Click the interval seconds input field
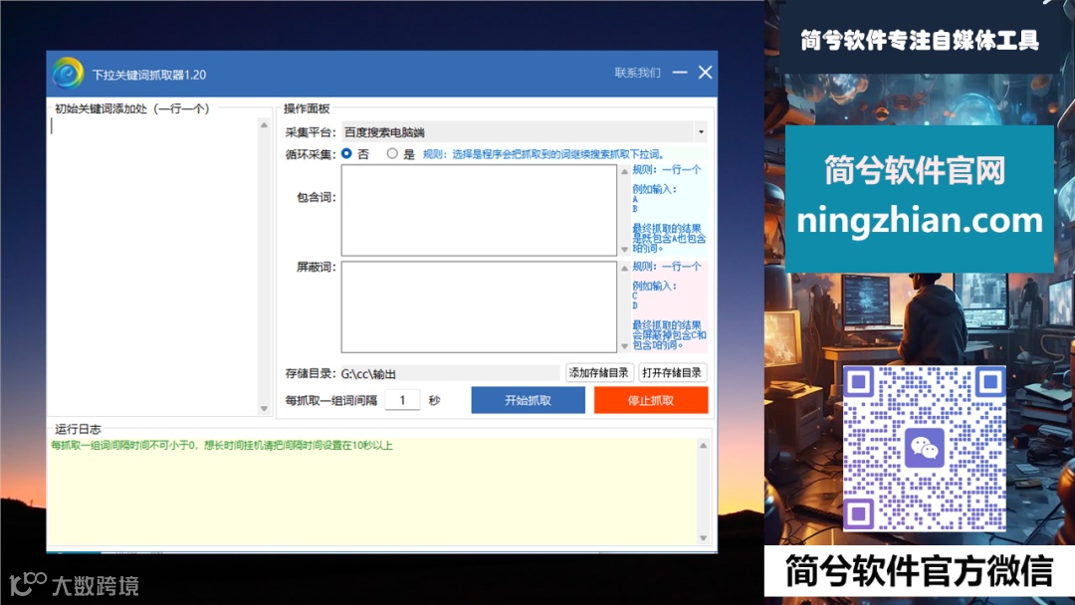Viewport: 1075px width, 605px height. (402, 400)
